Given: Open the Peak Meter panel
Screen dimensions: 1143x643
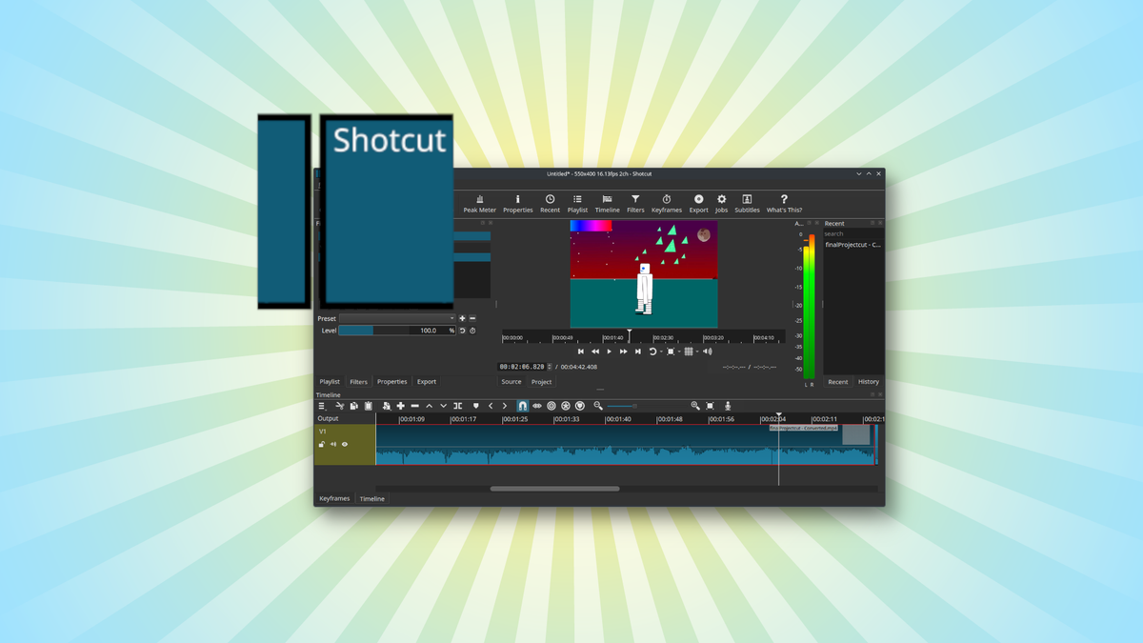Looking at the screenshot, I should tap(480, 204).
